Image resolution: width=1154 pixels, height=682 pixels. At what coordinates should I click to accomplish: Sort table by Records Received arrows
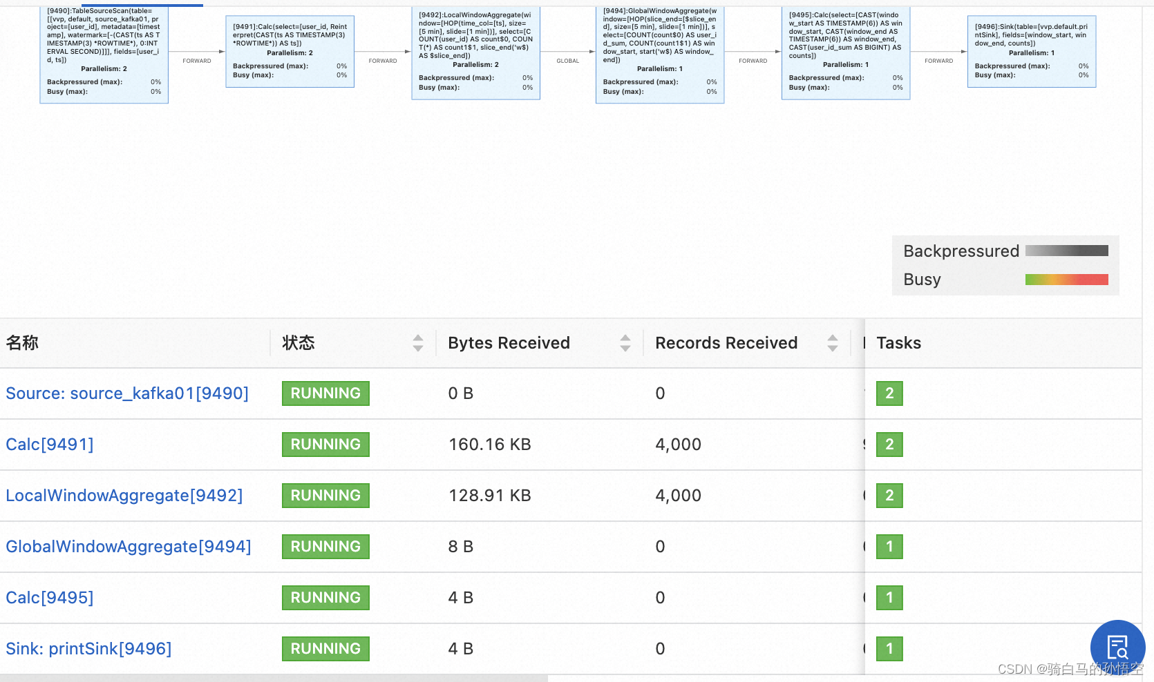(x=833, y=343)
